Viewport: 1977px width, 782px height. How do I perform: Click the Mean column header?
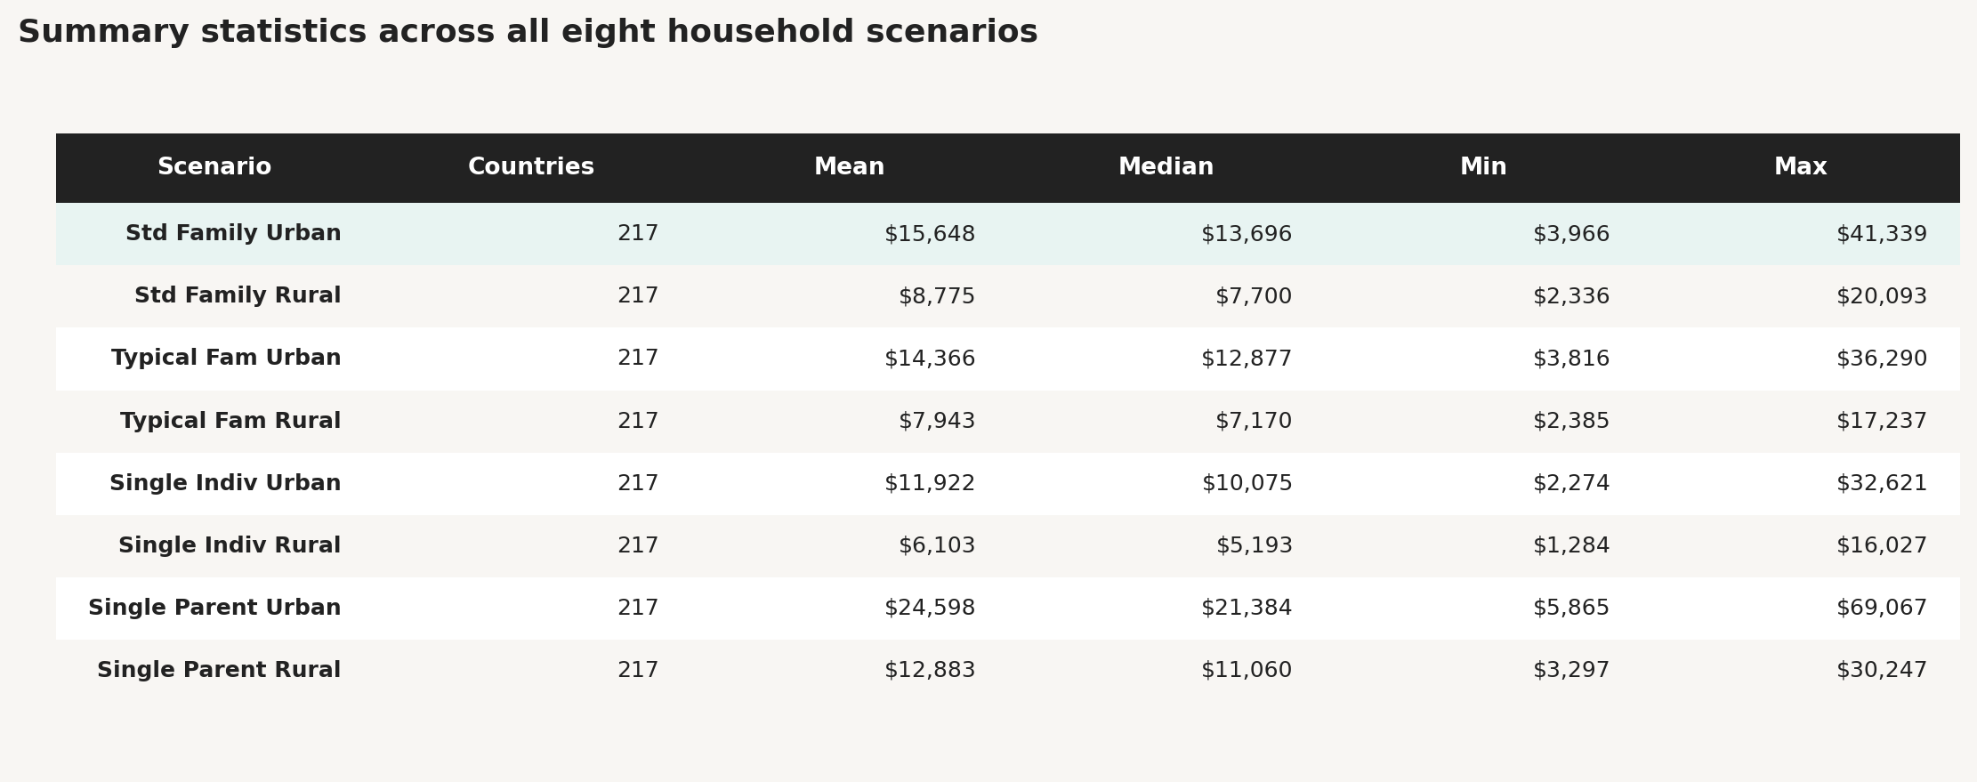[x=849, y=167]
